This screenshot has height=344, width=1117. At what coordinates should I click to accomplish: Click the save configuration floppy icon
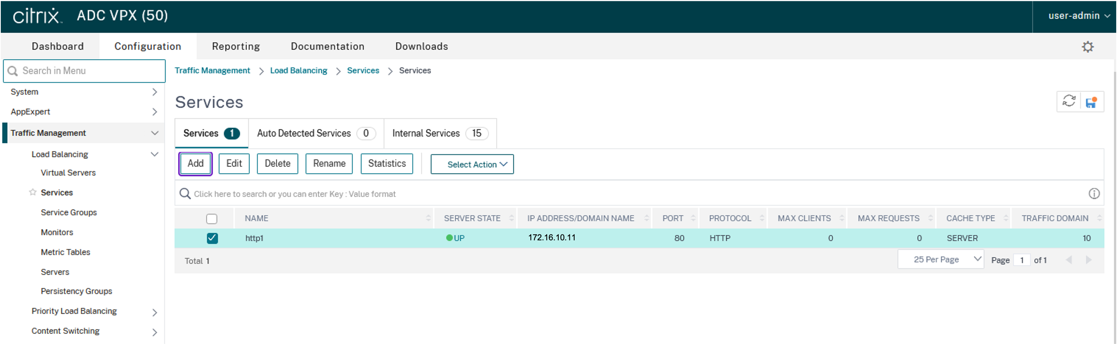[x=1091, y=102]
